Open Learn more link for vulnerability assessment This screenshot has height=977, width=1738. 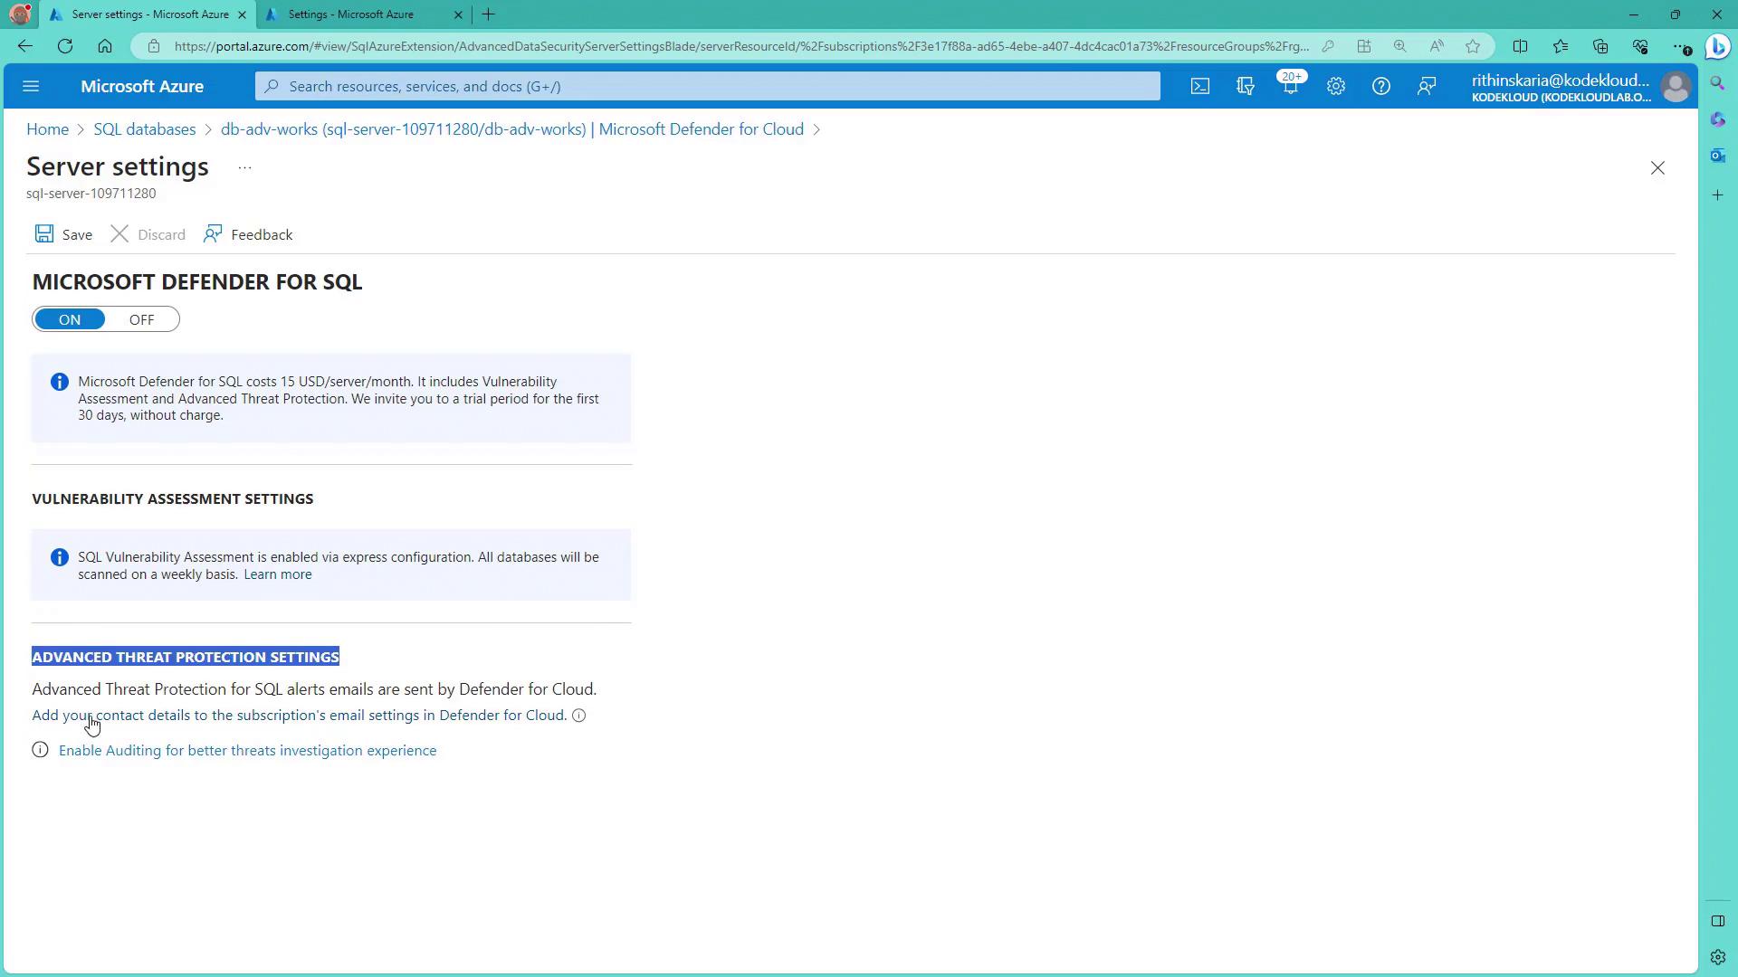[x=277, y=574]
